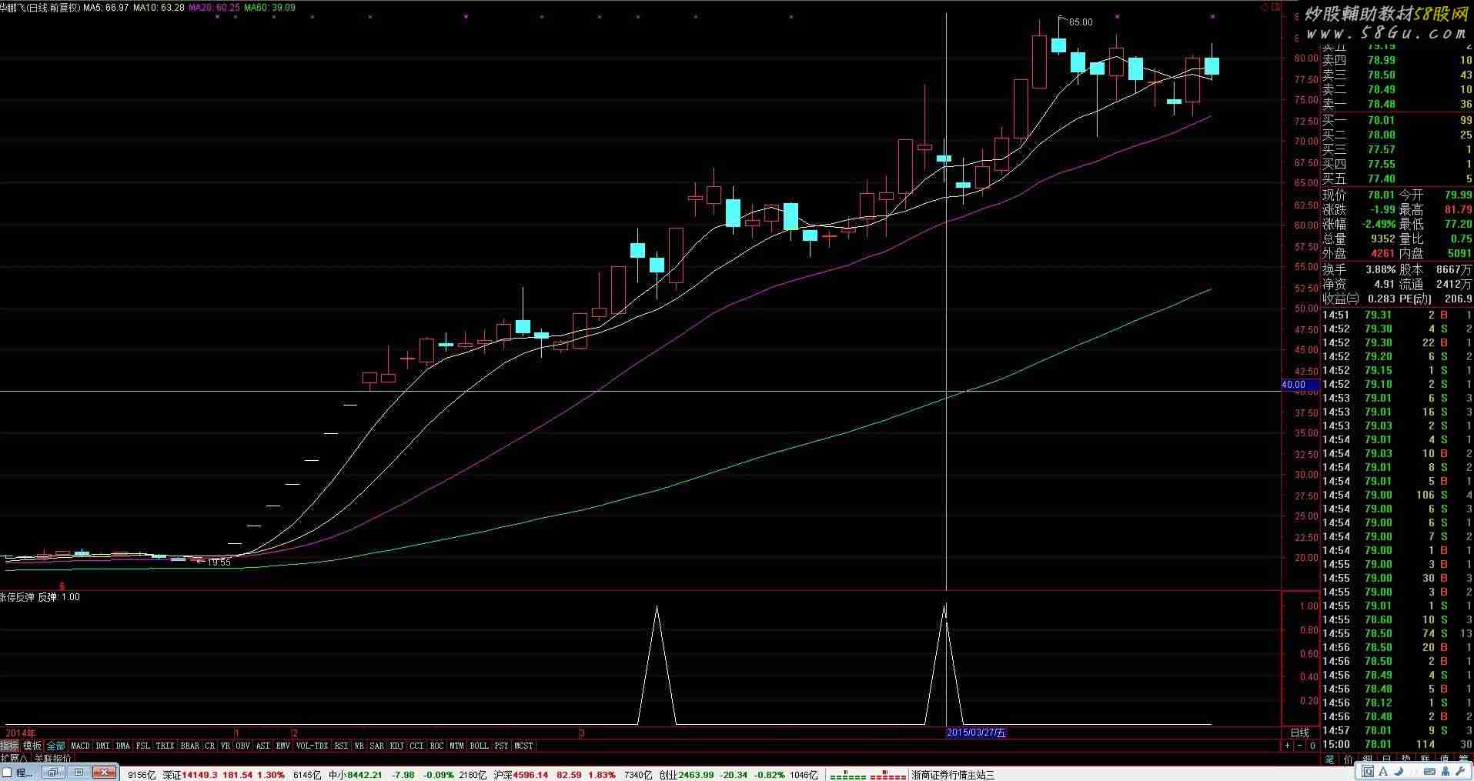
Task: Open the wrench settings icon in input toolbar
Action: pyautogui.click(x=1460, y=771)
